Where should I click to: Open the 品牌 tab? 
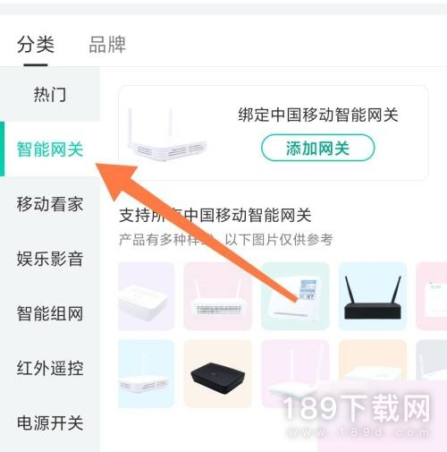pyautogui.click(x=107, y=45)
